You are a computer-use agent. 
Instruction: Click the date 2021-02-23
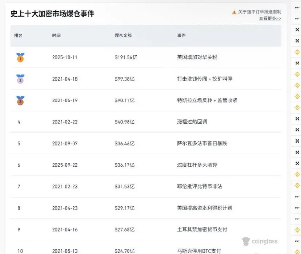pyautogui.click(x=65, y=187)
